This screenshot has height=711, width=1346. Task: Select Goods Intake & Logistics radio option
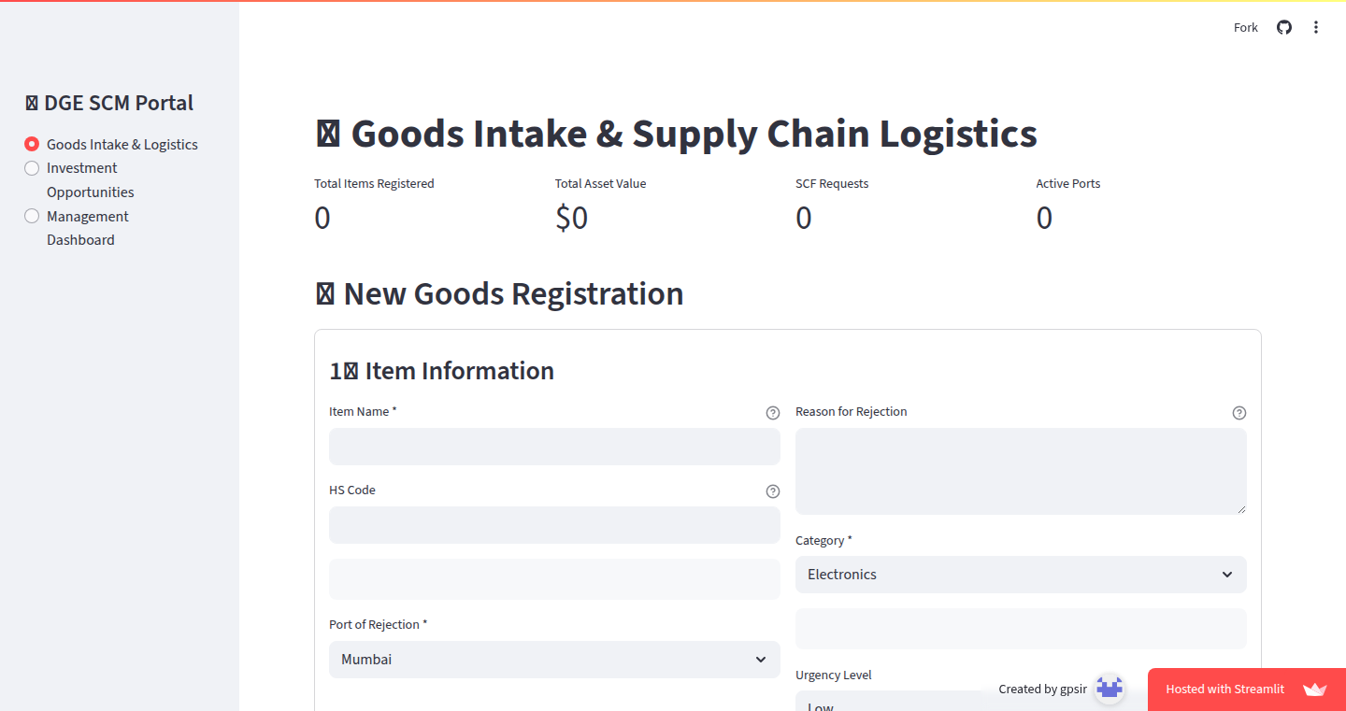coord(32,144)
